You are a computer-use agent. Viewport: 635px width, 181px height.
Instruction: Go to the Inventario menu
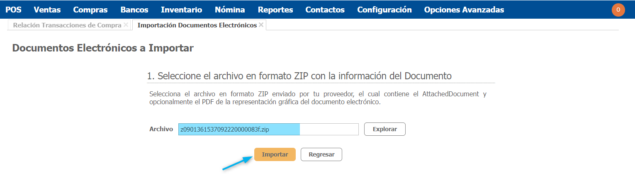click(x=181, y=10)
